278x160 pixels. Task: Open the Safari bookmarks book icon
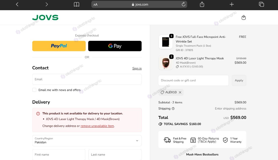[x=76, y=5]
